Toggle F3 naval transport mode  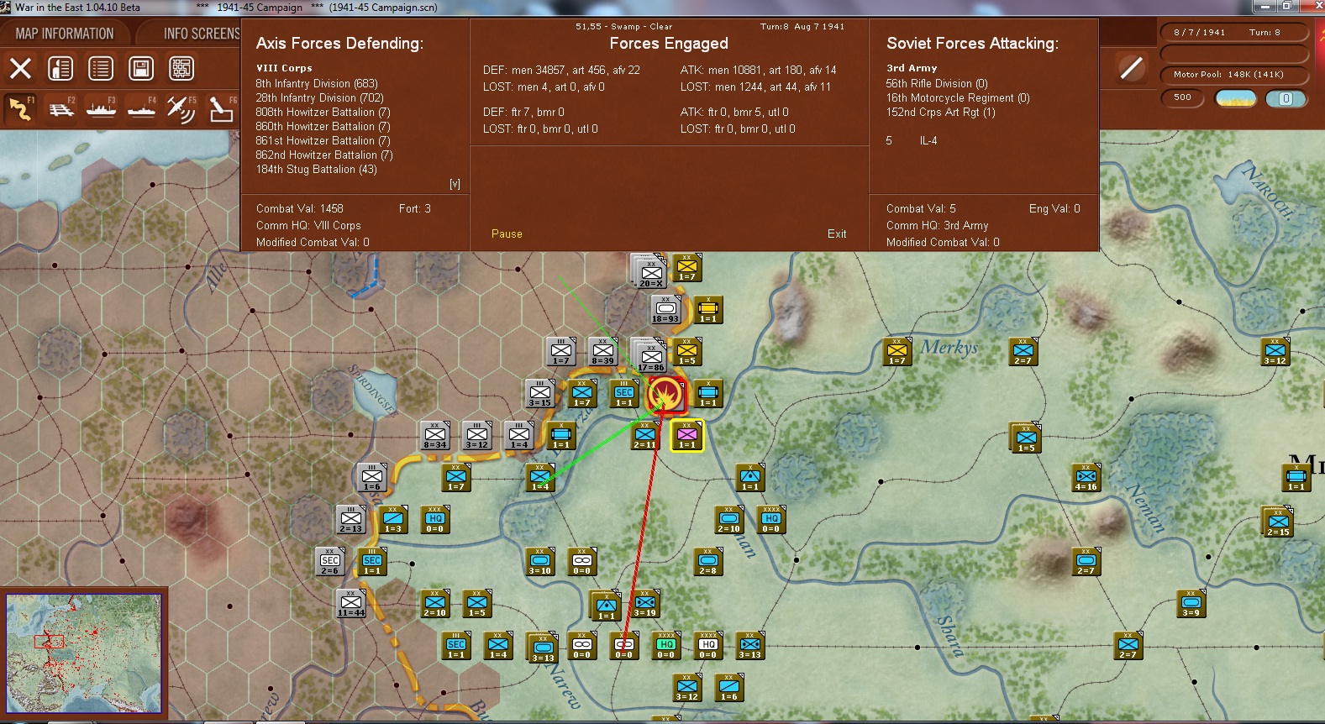coord(101,109)
